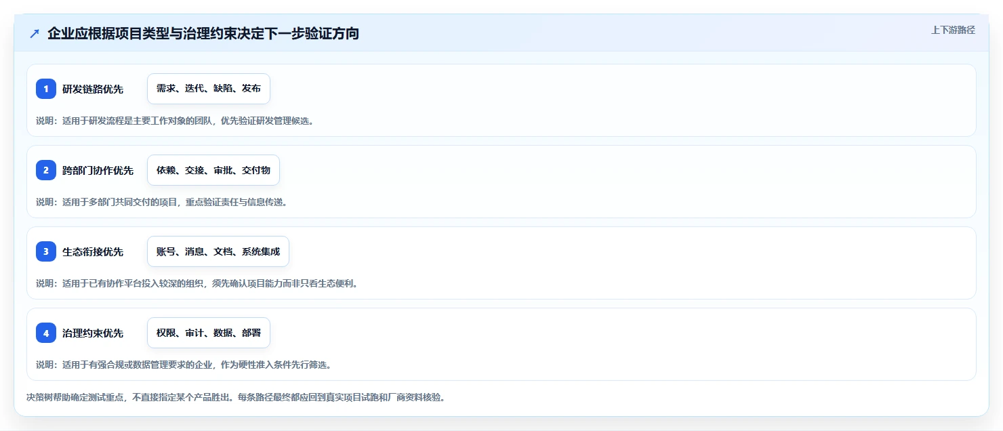Viewport: 1003px width, 431px height.
Task: Select the 权限、审计、数据、部署 chip
Action: (209, 333)
